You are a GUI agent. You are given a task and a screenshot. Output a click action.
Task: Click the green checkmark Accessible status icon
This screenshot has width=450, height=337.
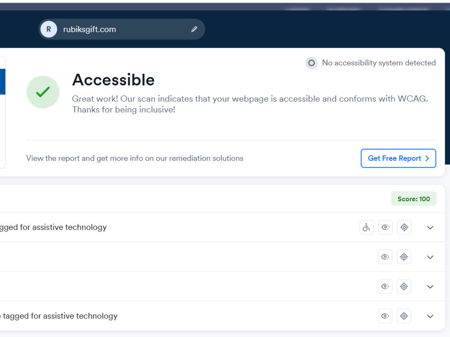pos(43,92)
